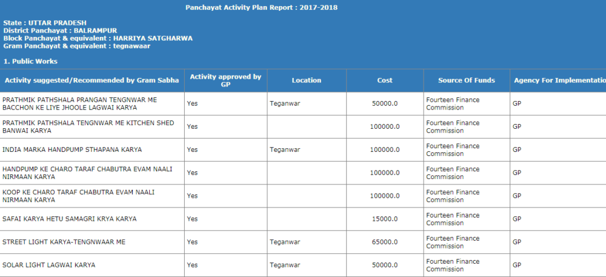Select the 15000.0 cost value
Screen dimensions: 606x277
pos(385,219)
